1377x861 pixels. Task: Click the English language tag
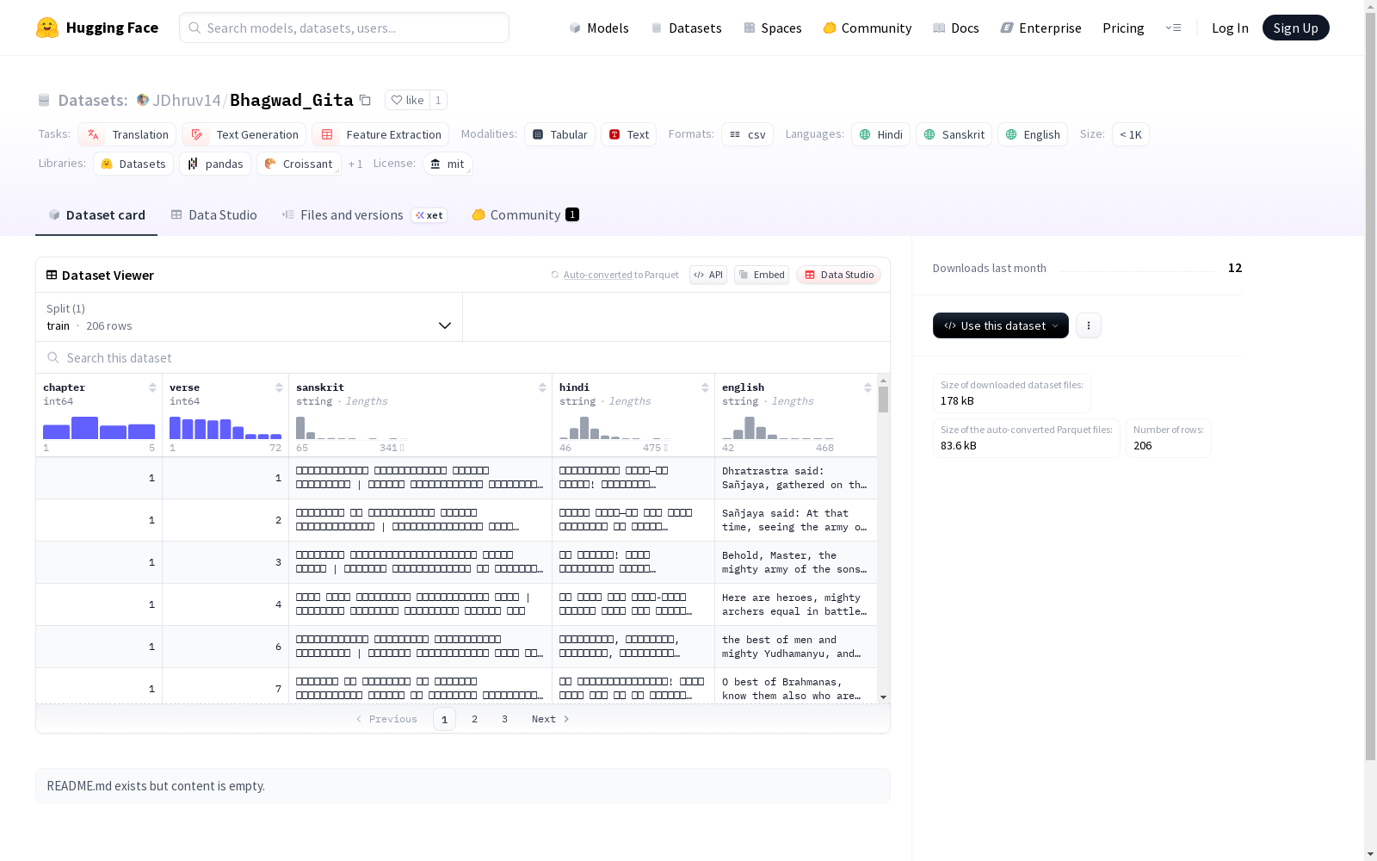(x=1032, y=134)
